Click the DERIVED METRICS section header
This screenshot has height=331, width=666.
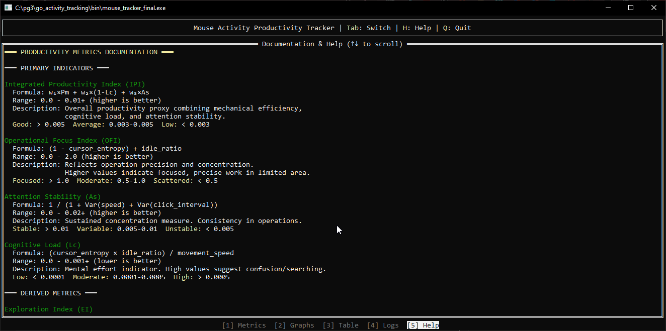coord(50,293)
